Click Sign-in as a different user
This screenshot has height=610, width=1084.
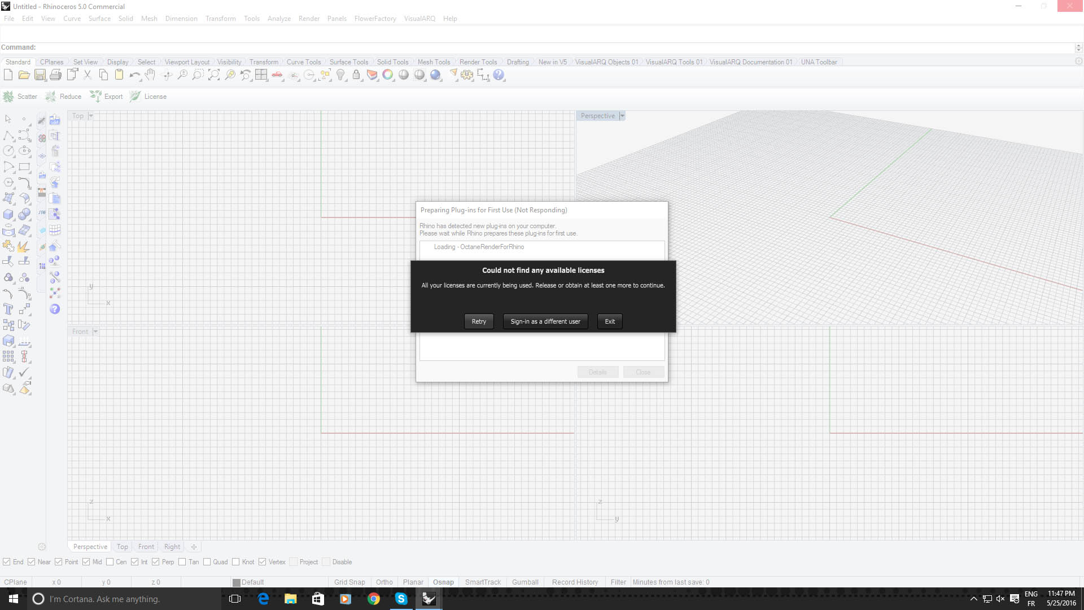545,321
